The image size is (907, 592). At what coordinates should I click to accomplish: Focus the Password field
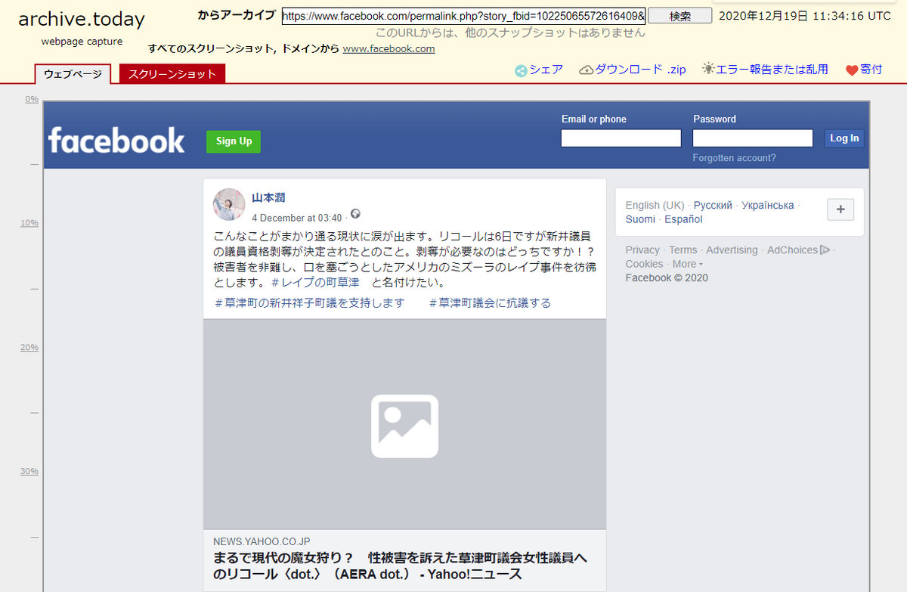click(753, 138)
